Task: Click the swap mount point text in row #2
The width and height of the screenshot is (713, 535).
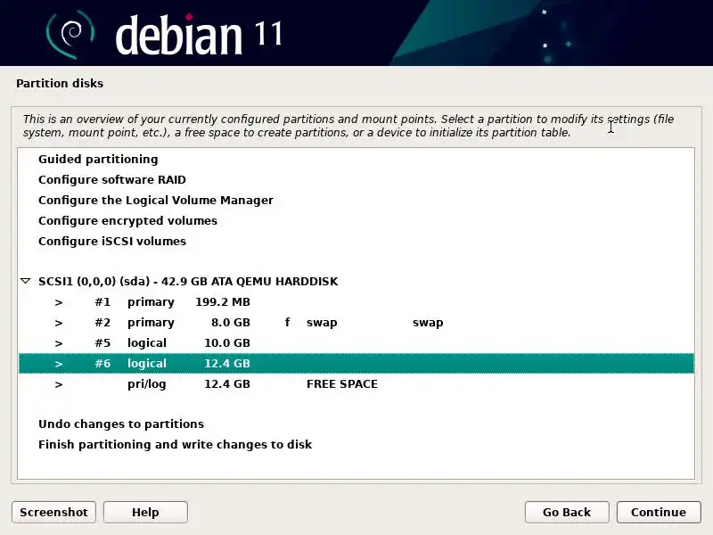Action: coord(428,323)
